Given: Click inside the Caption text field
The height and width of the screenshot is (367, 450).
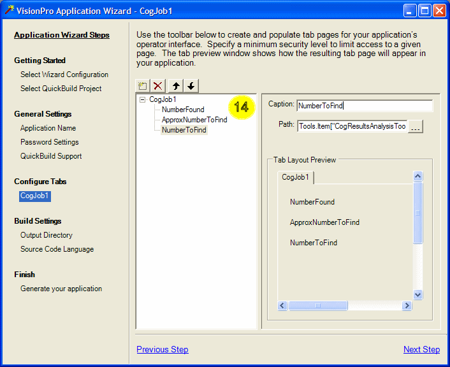Looking at the screenshot, I should coord(365,106).
